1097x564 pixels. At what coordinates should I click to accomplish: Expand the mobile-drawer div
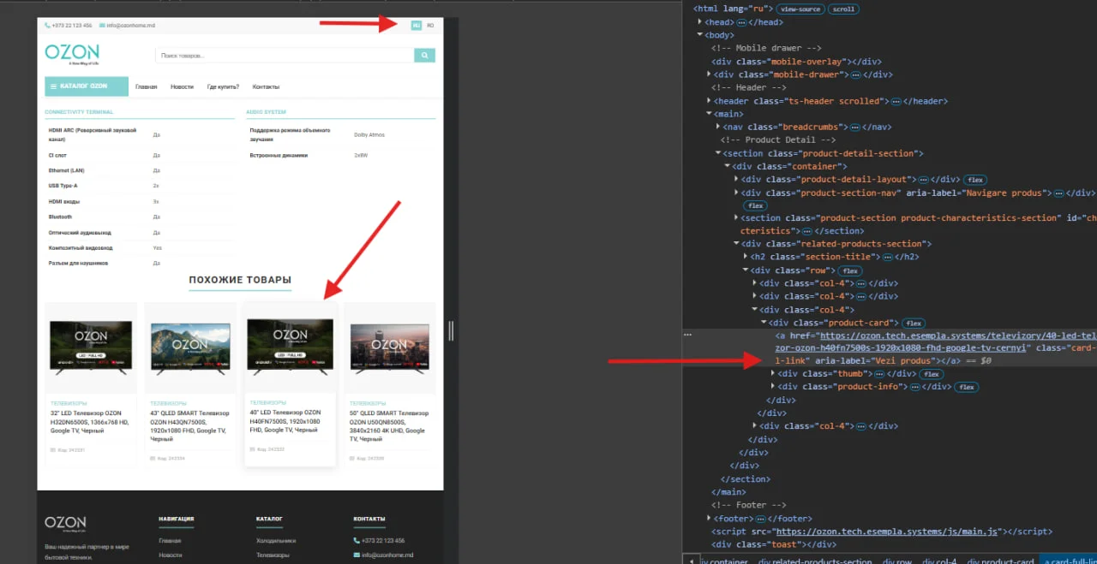pos(710,74)
